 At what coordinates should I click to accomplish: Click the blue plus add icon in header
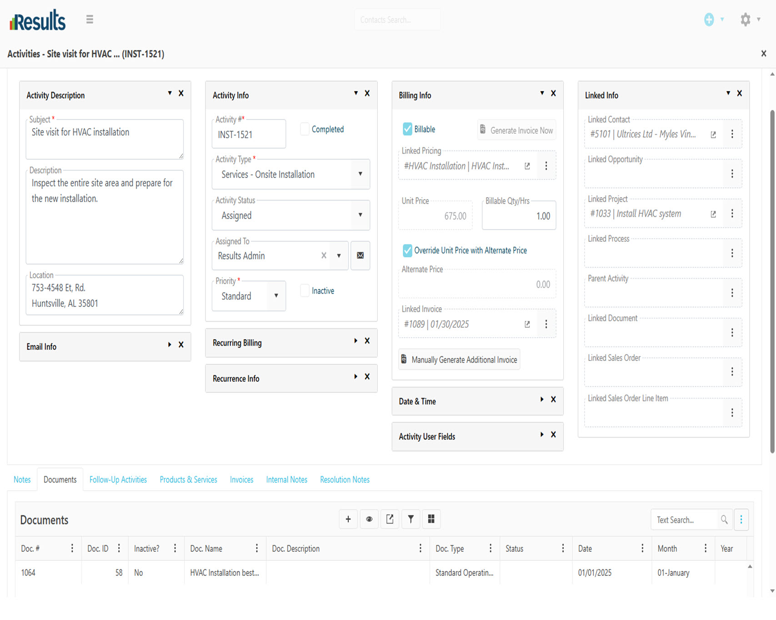[x=709, y=20]
